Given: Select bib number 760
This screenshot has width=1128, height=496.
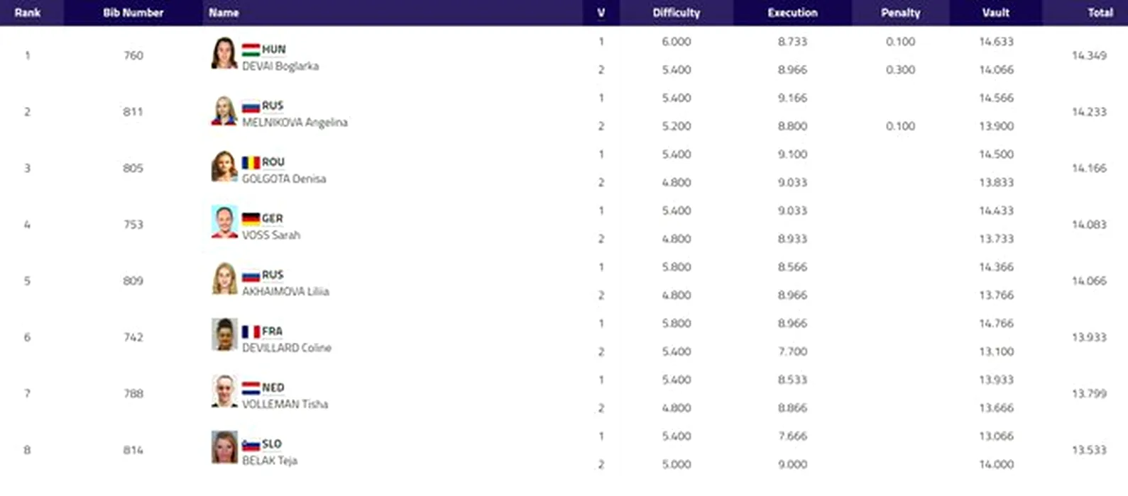Looking at the screenshot, I should point(133,55).
